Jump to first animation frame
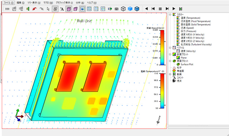This screenshot has height=136, width=229. (153, 9)
